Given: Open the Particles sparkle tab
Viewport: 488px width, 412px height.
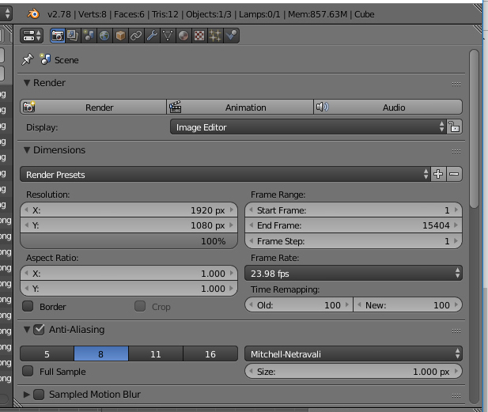Looking at the screenshot, I should (215, 36).
